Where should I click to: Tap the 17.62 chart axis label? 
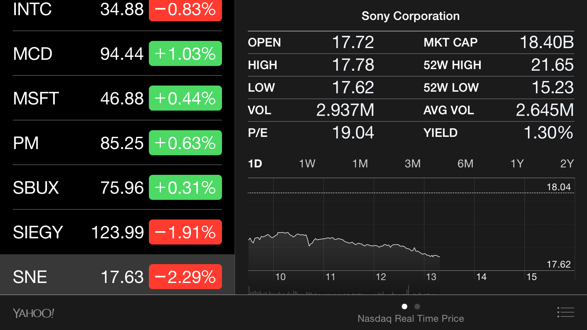(x=559, y=264)
